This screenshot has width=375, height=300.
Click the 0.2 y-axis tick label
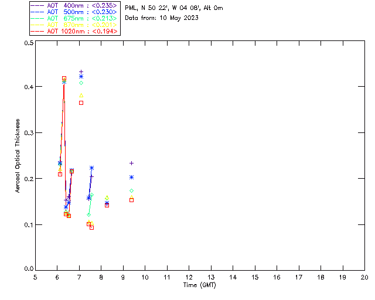29,179
